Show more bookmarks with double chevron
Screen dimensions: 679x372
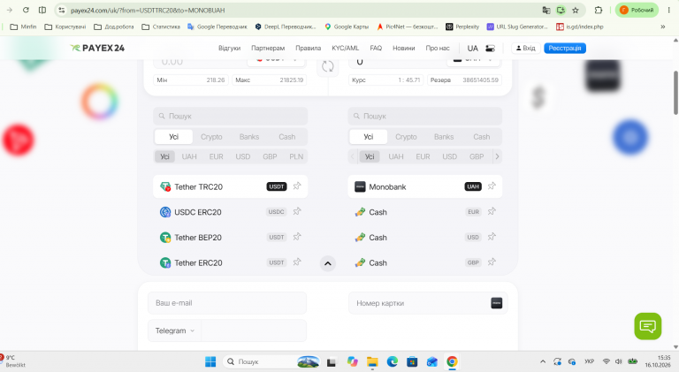[662, 27]
